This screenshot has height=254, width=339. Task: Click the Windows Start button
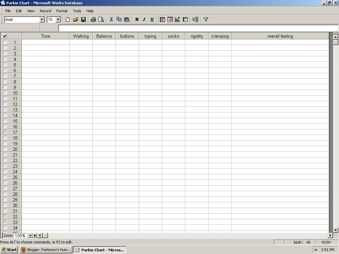(9, 250)
